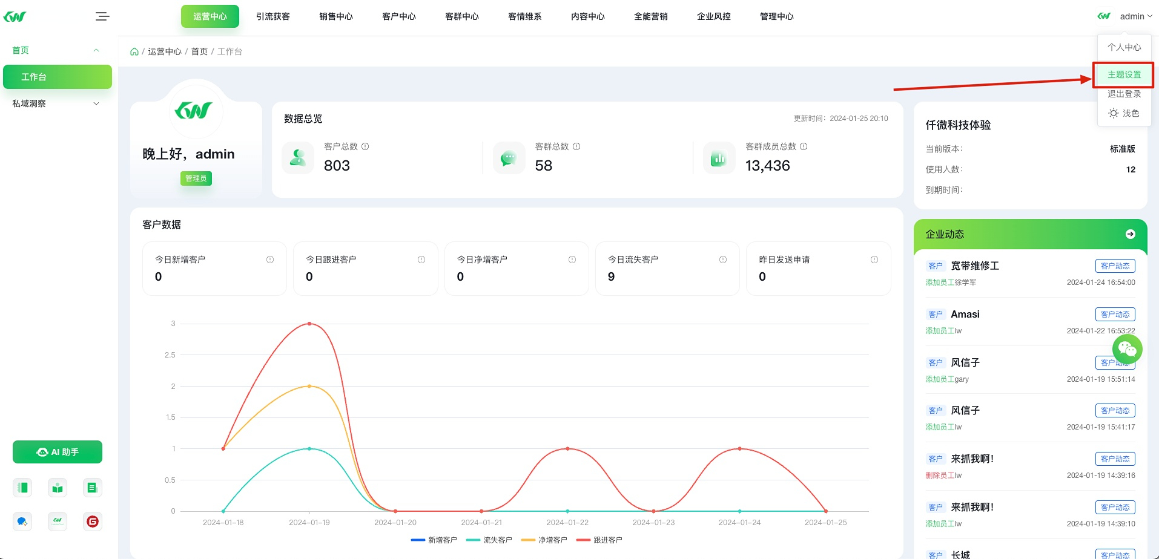The height and width of the screenshot is (559, 1159).
Task: Switch to 企业风控 top tab
Action: (714, 16)
